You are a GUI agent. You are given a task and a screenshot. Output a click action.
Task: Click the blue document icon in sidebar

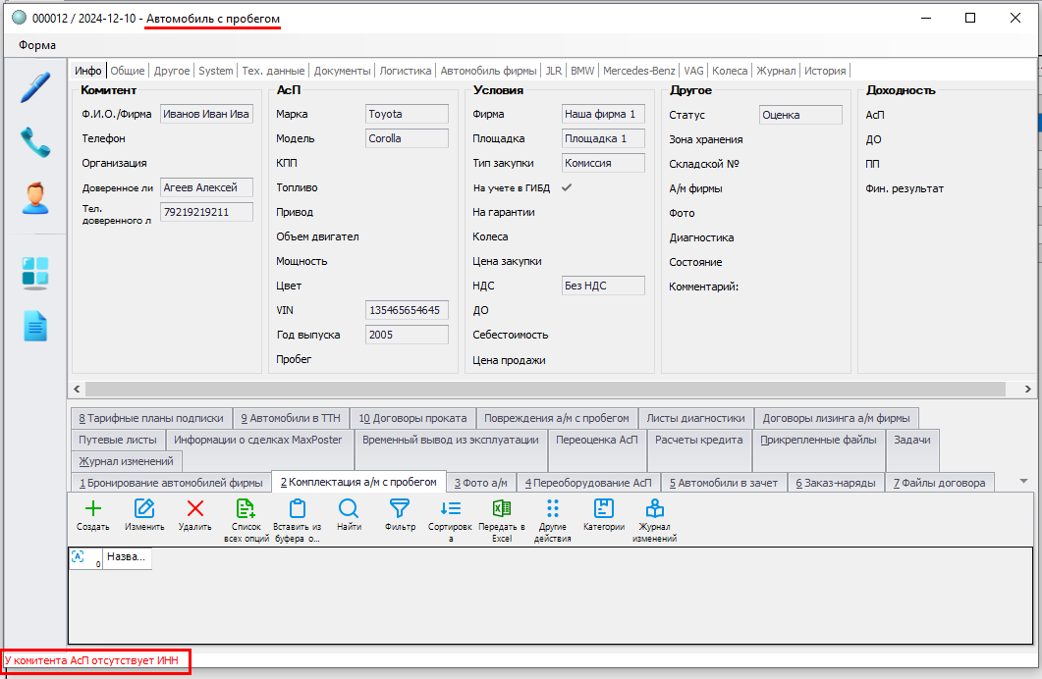point(35,326)
